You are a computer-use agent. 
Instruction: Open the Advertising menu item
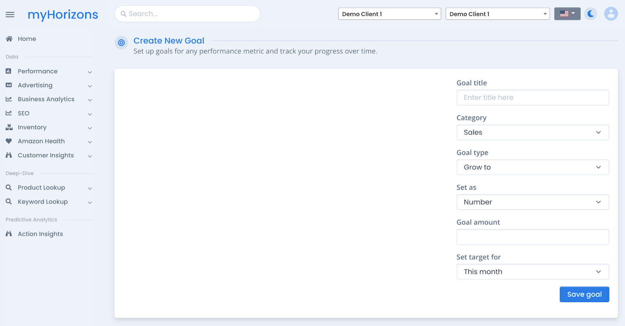35,85
